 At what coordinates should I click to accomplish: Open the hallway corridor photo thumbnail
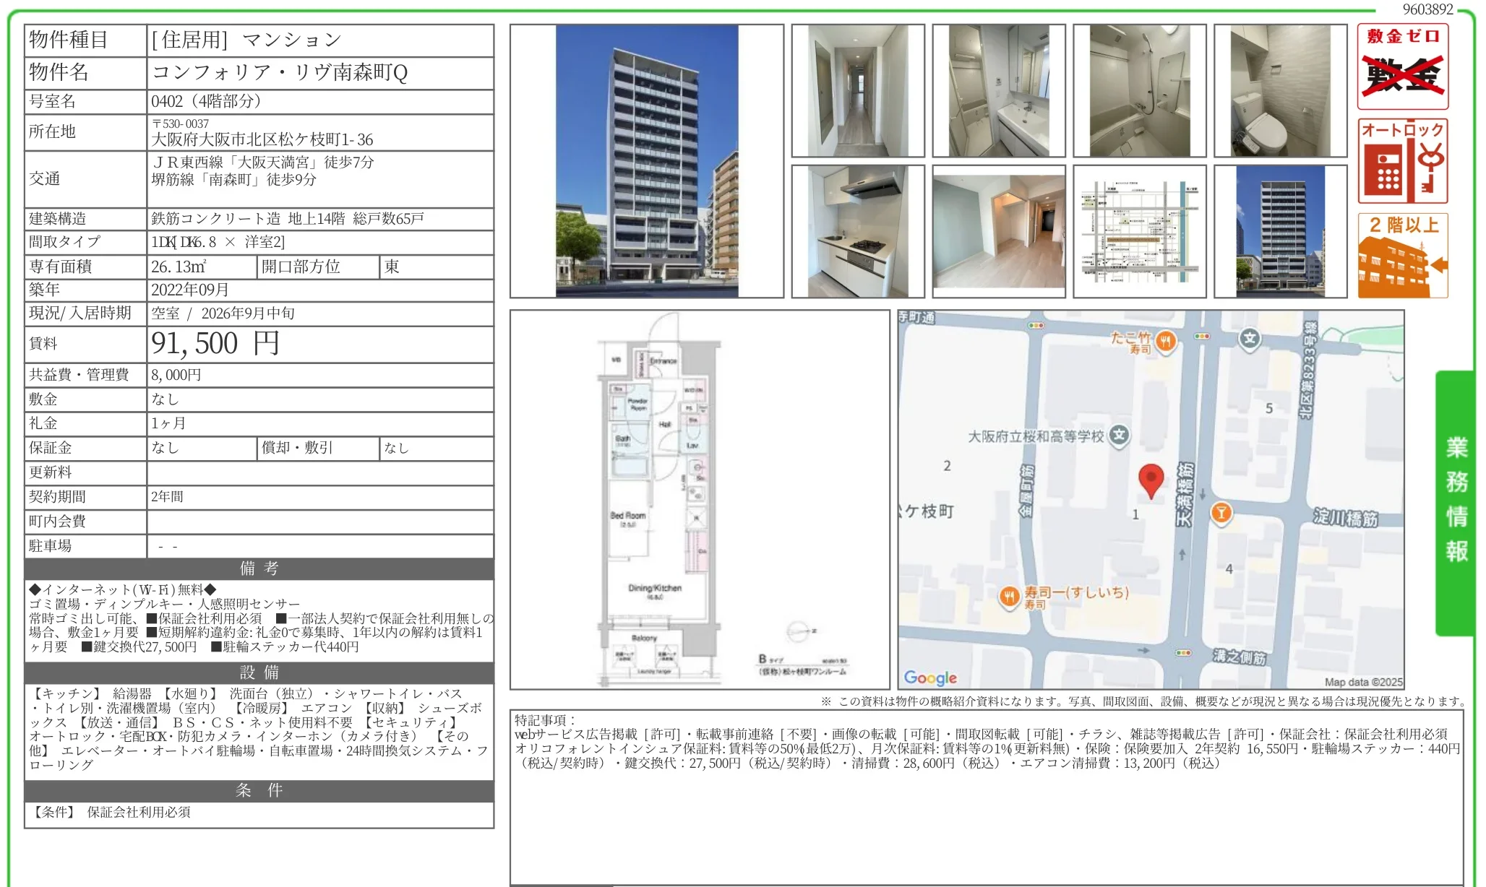click(x=858, y=91)
